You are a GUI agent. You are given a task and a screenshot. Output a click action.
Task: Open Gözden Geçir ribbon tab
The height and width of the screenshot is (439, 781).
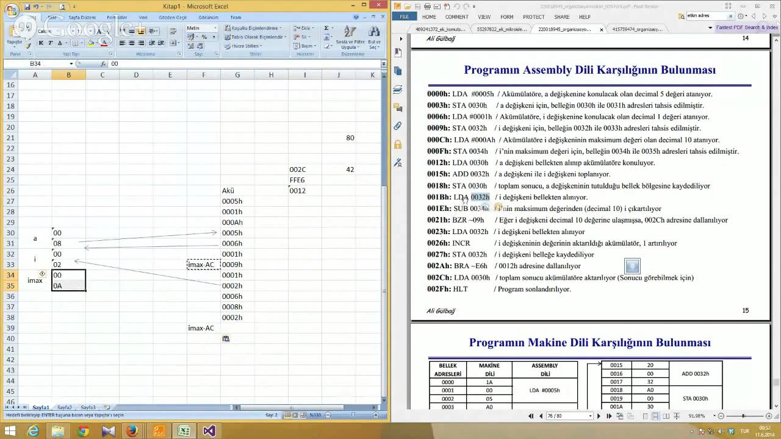(x=173, y=18)
